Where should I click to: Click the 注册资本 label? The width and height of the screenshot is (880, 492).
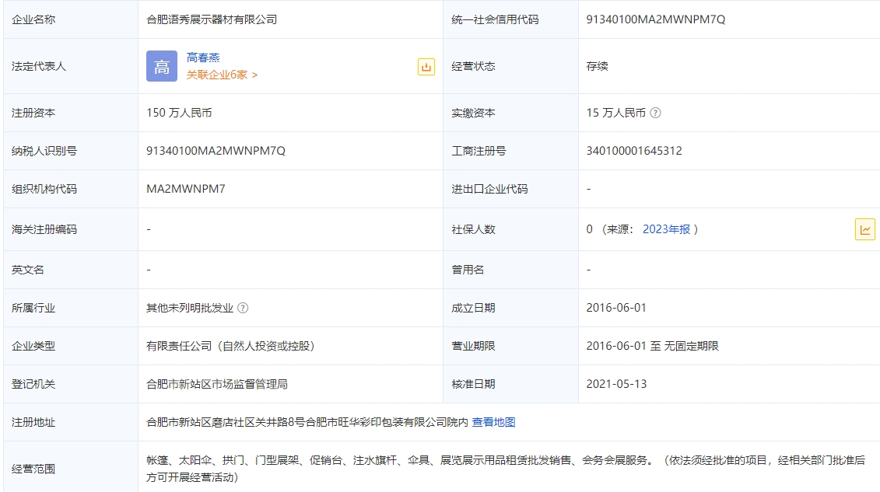[x=33, y=113]
